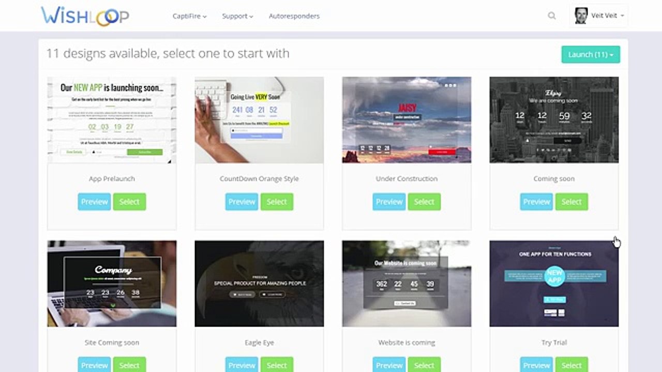This screenshot has width=662, height=372.
Task: Go to Autoresponders
Action: [x=294, y=16]
